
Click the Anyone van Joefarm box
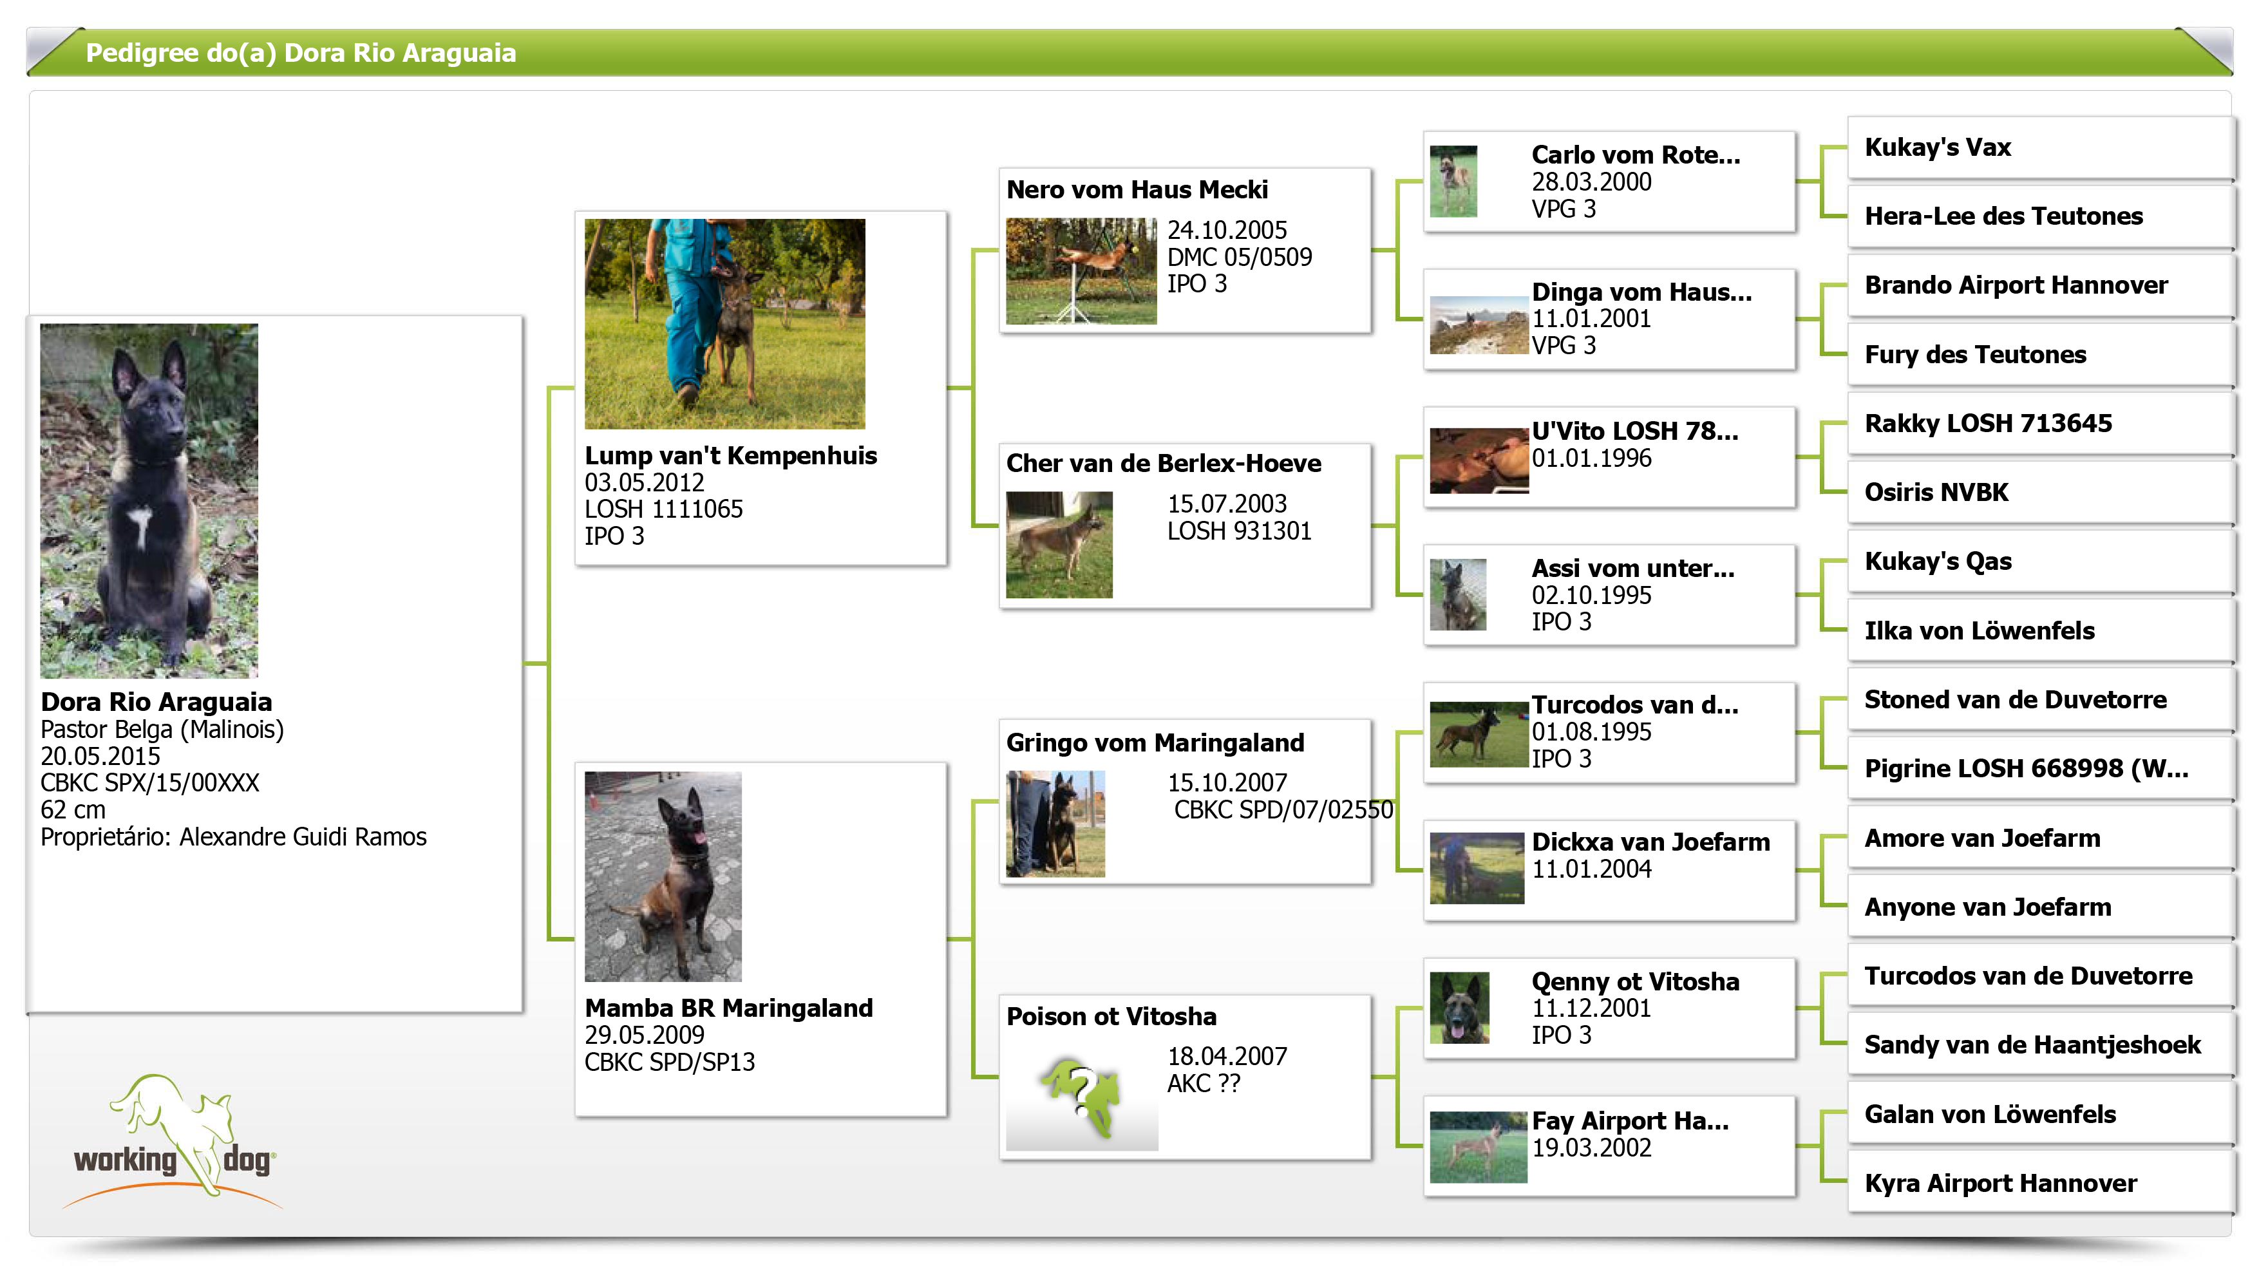tap(2040, 907)
